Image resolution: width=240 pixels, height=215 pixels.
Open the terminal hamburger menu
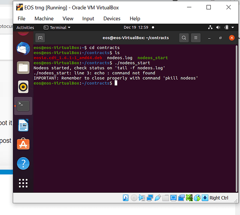click(x=196, y=38)
